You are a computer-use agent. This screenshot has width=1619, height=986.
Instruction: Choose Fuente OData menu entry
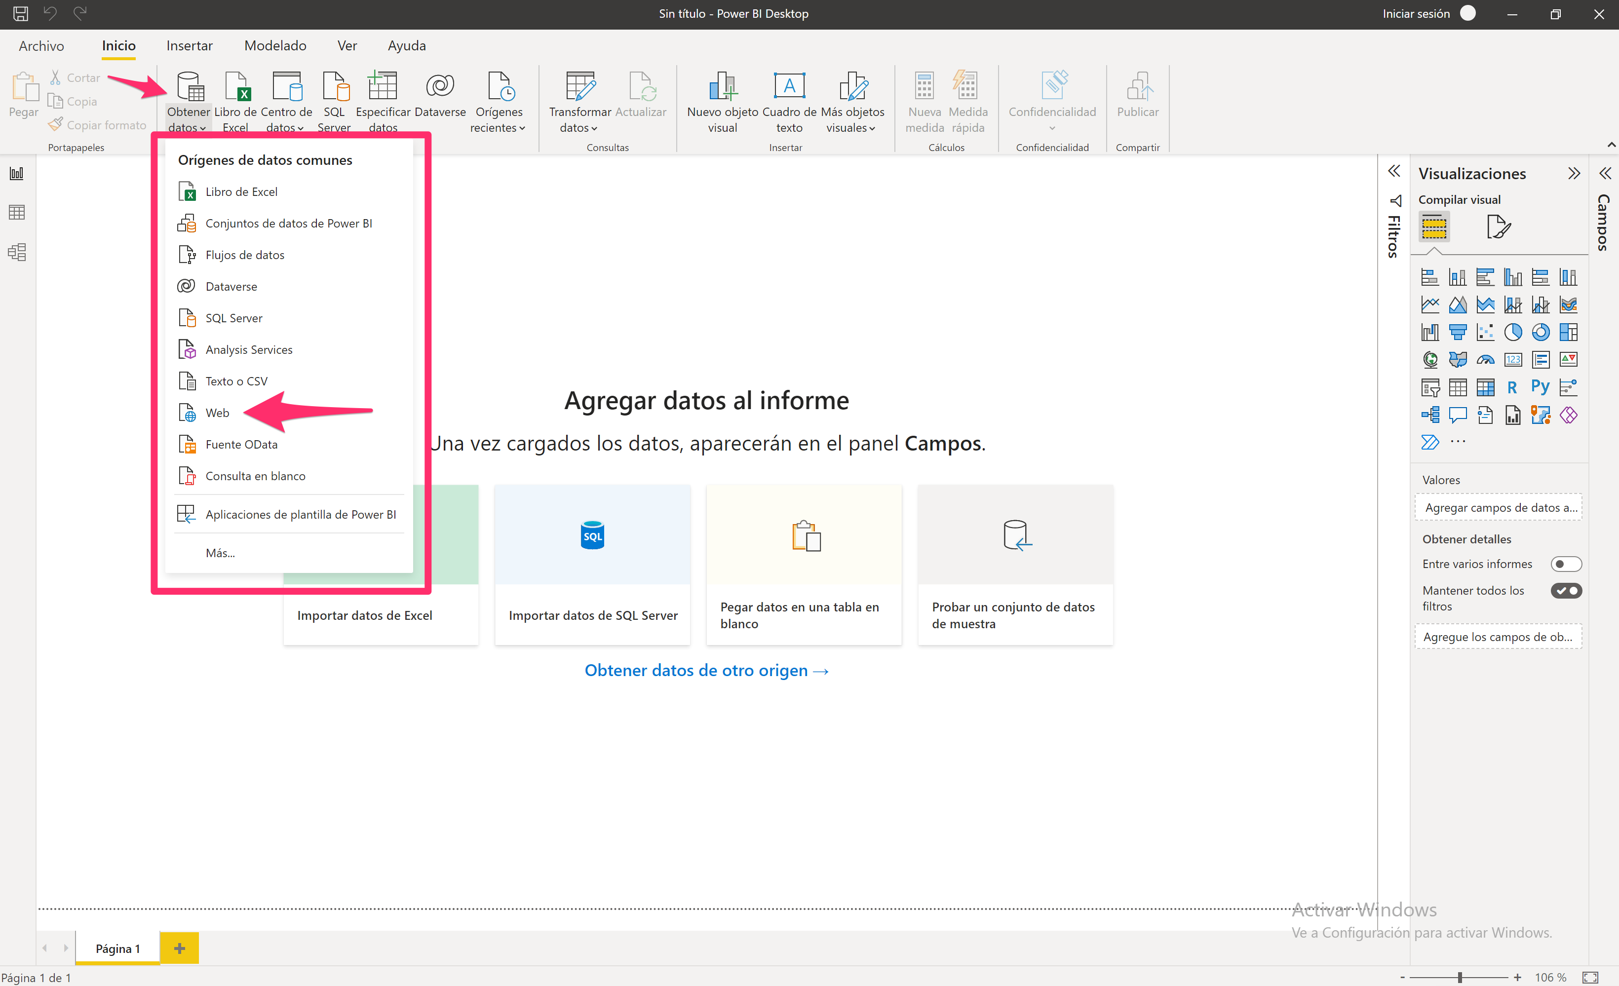coord(289,445)
